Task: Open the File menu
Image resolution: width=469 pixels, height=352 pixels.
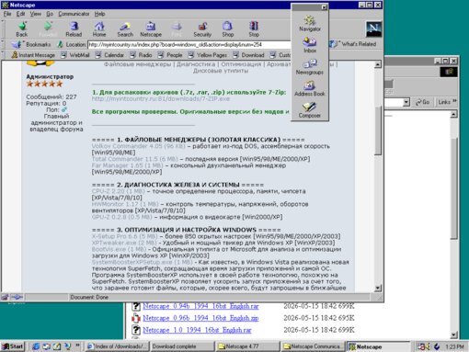Action: point(7,14)
